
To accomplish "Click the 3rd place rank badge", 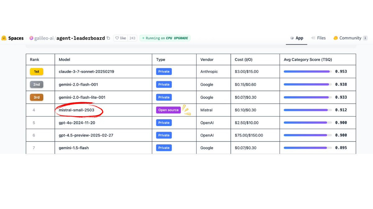I will coord(36,97).
